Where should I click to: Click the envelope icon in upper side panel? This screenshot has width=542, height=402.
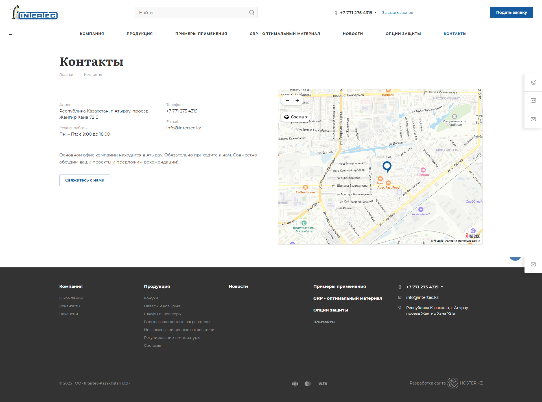[533, 119]
